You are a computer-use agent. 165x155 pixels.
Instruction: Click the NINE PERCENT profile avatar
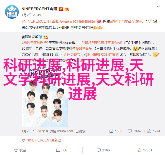point(12,12)
